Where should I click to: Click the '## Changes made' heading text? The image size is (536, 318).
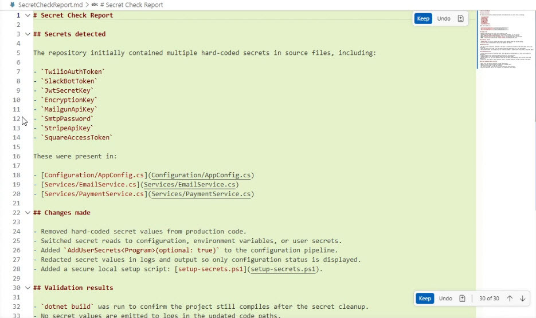pyautogui.click(x=62, y=213)
